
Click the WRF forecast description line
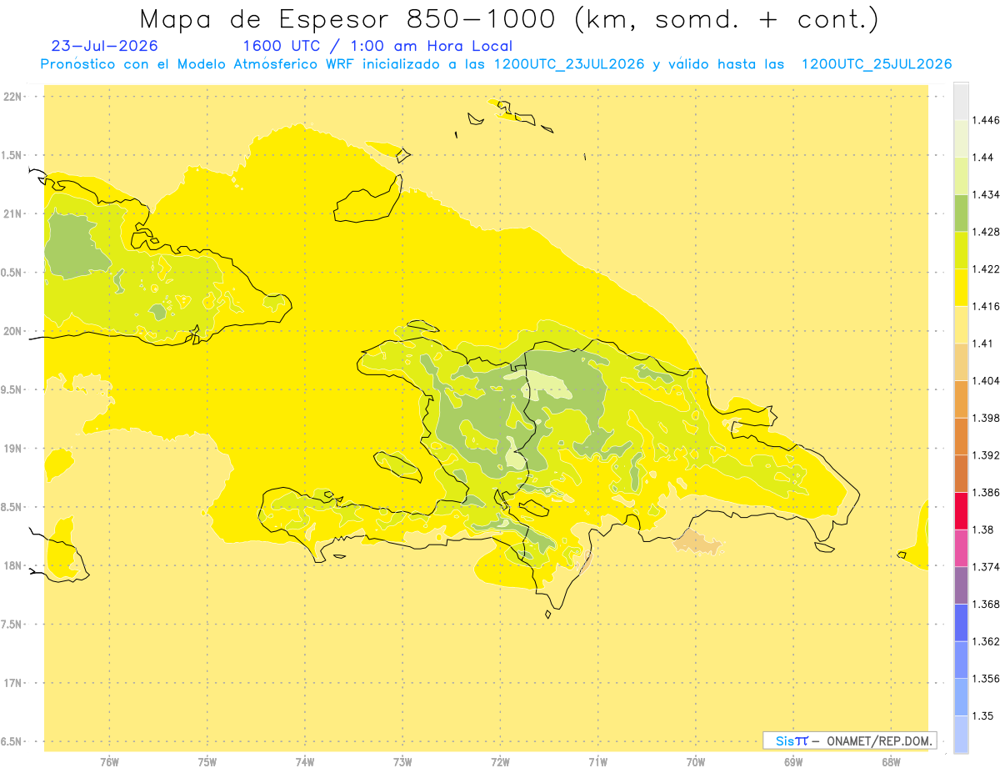pos(496,64)
